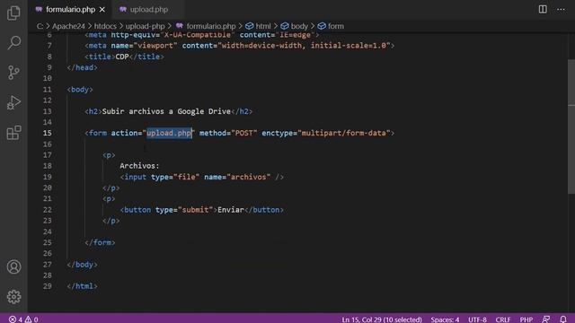The image size is (575, 323).
Task: Click the warnings count indicator in status bar
Action: pos(31,319)
